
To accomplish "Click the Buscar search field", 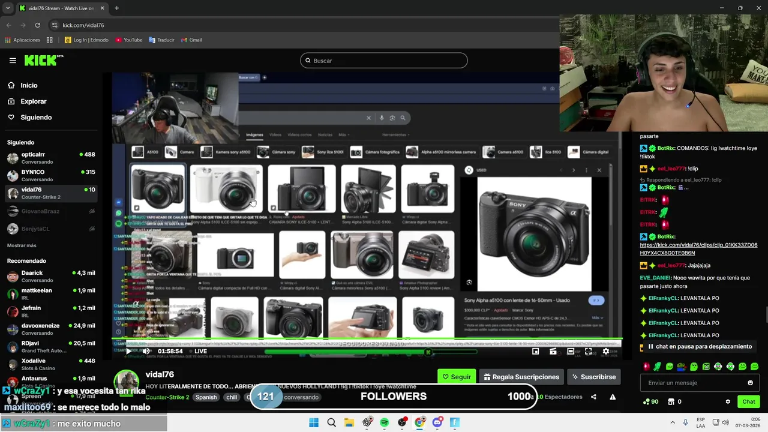I will tap(383, 61).
